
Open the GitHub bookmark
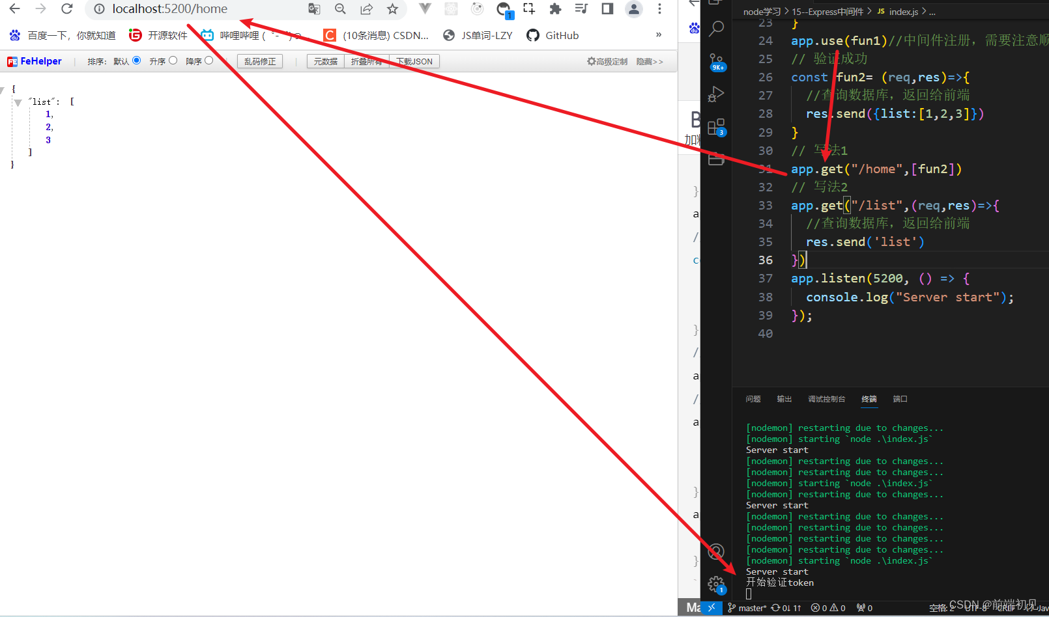[x=553, y=35]
